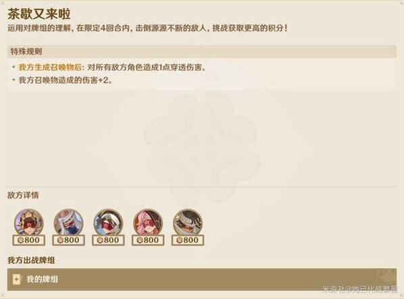Select the pink-haired masked enemy portrait

click(148, 223)
